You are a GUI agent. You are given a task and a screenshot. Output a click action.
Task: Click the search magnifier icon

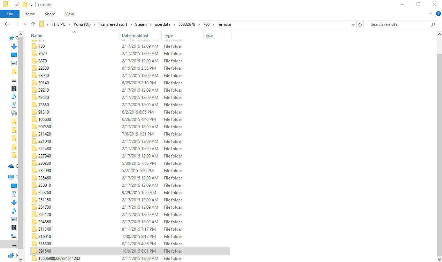click(x=433, y=24)
